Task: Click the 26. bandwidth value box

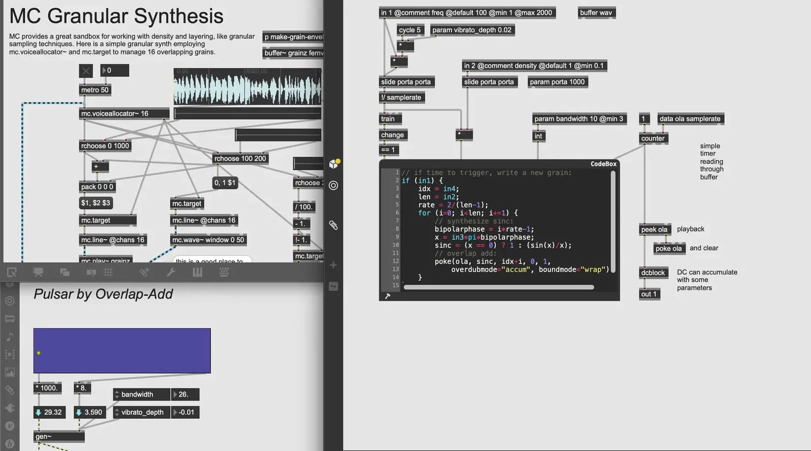Action: point(186,394)
